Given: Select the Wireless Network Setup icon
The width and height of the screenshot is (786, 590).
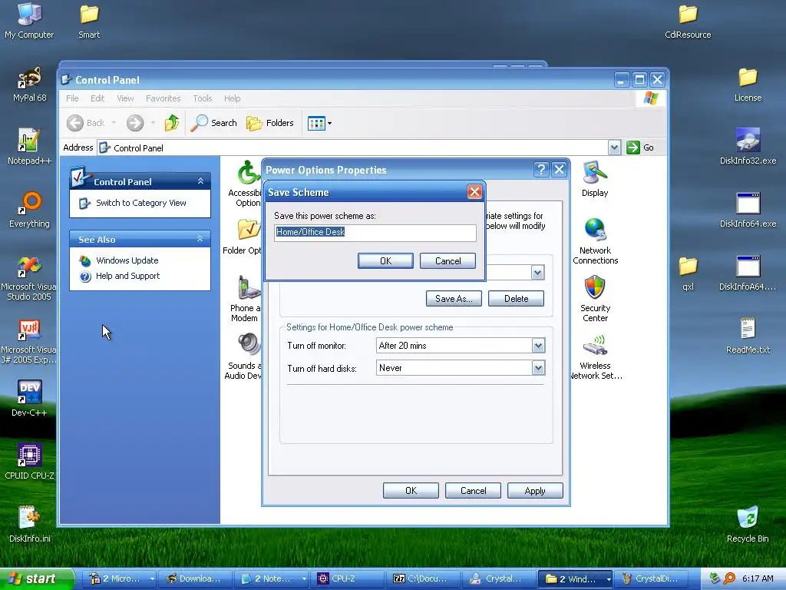Looking at the screenshot, I should [x=595, y=356].
